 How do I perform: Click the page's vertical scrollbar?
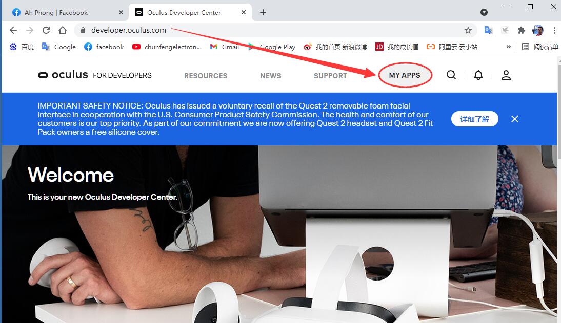click(x=559, y=111)
